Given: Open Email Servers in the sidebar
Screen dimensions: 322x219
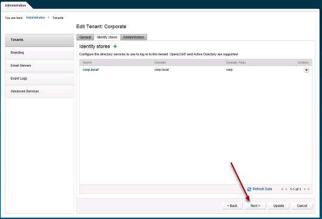Looking at the screenshot, I should 39,65.
